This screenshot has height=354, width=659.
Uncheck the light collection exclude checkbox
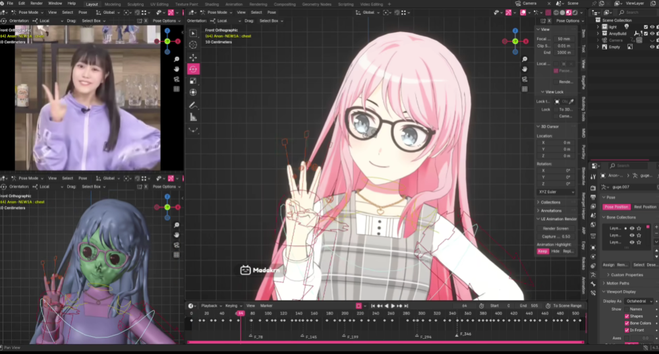click(646, 27)
